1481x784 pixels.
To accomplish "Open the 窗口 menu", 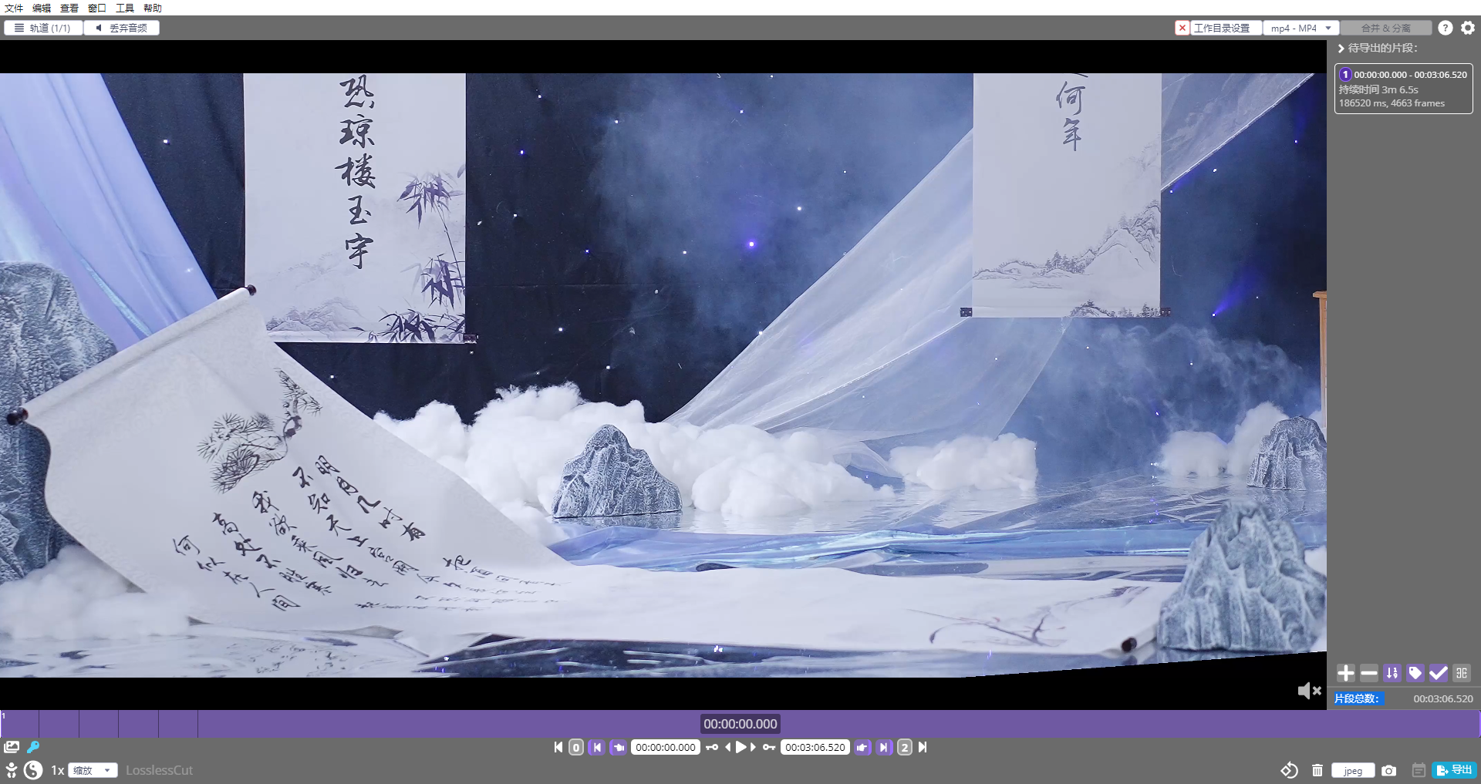I will pos(97,8).
